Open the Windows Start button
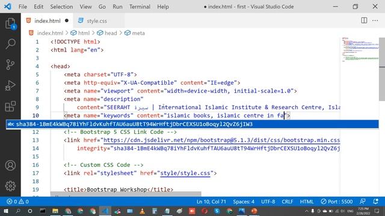This screenshot has height=216, width=385. pos(5,211)
